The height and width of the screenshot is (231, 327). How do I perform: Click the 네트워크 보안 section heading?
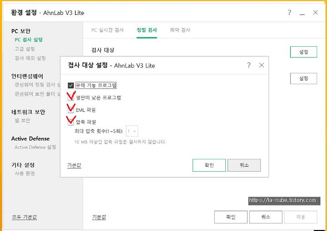click(28, 112)
